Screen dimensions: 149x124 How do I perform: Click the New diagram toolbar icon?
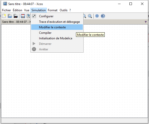pyautogui.click(x=4, y=16)
